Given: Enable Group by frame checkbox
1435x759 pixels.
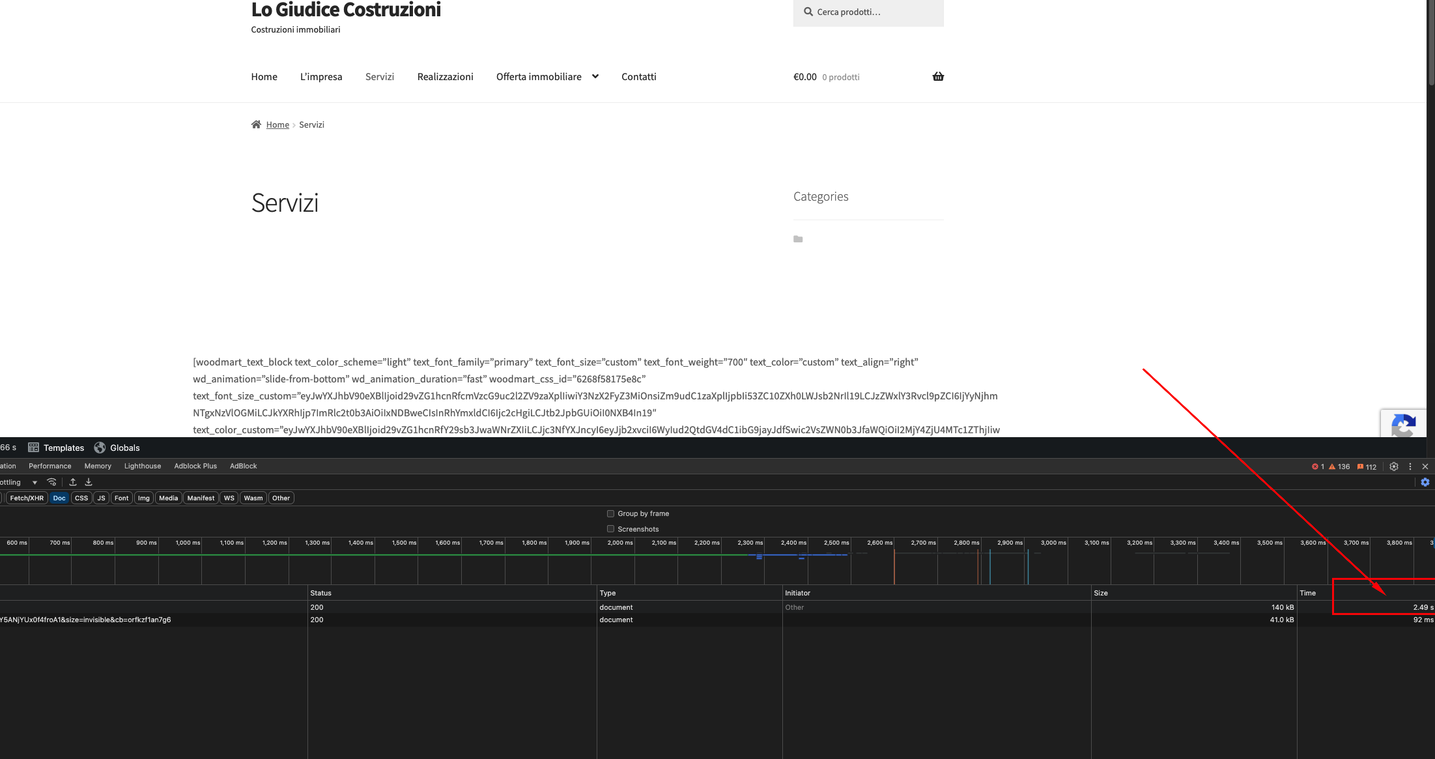Looking at the screenshot, I should click(611, 513).
